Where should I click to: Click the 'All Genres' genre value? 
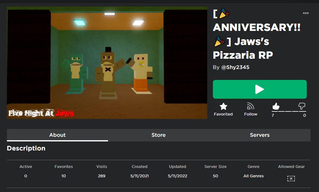253,176
